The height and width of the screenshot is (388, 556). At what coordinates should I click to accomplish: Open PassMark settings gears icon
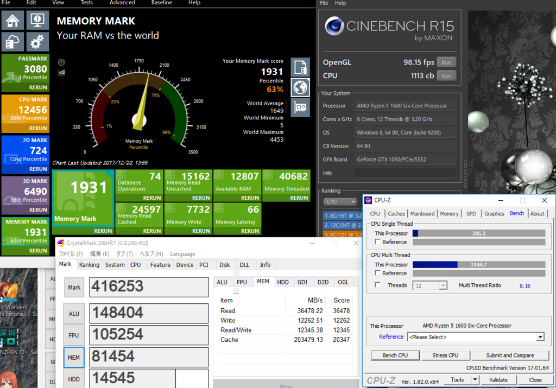tap(37, 42)
